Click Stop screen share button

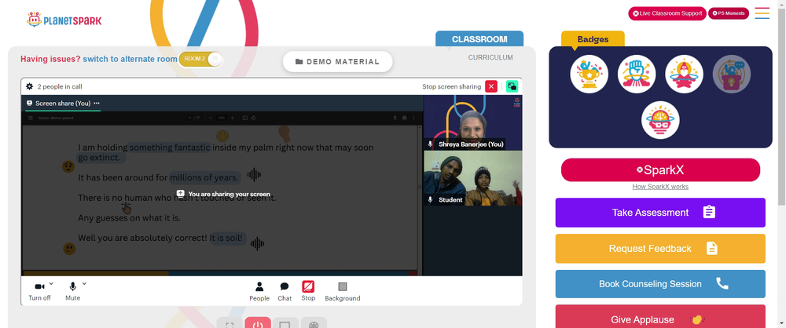[x=308, y=291]
